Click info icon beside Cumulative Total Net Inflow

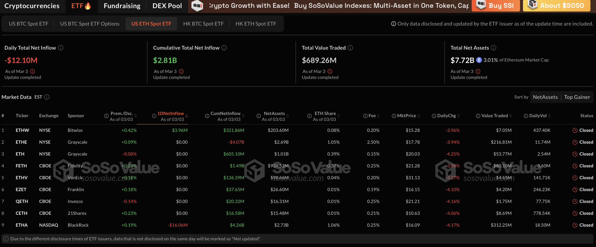pos(224,48)
